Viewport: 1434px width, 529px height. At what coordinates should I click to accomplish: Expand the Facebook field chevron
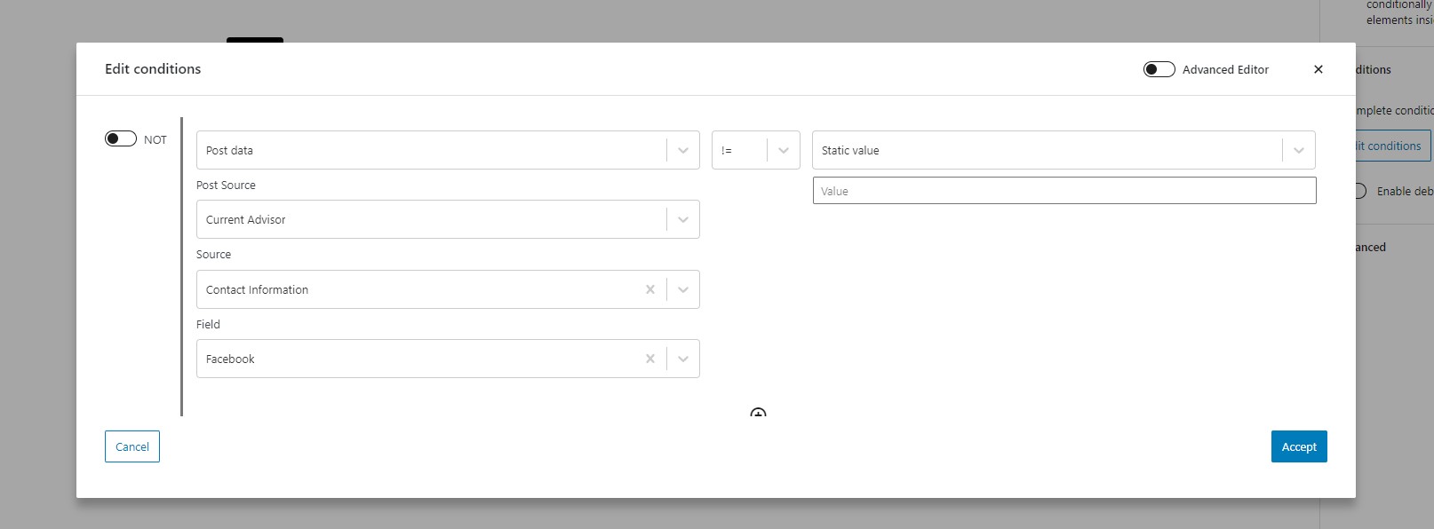coord(683,359)
